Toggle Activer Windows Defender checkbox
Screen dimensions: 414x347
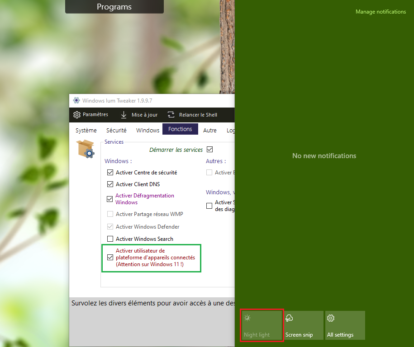pyautogui.click(x=110, y=226)
